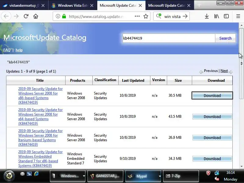Click the vertical scrollbar thumb
The width and height of the screenshot is (244, 183).
[242, 63]
